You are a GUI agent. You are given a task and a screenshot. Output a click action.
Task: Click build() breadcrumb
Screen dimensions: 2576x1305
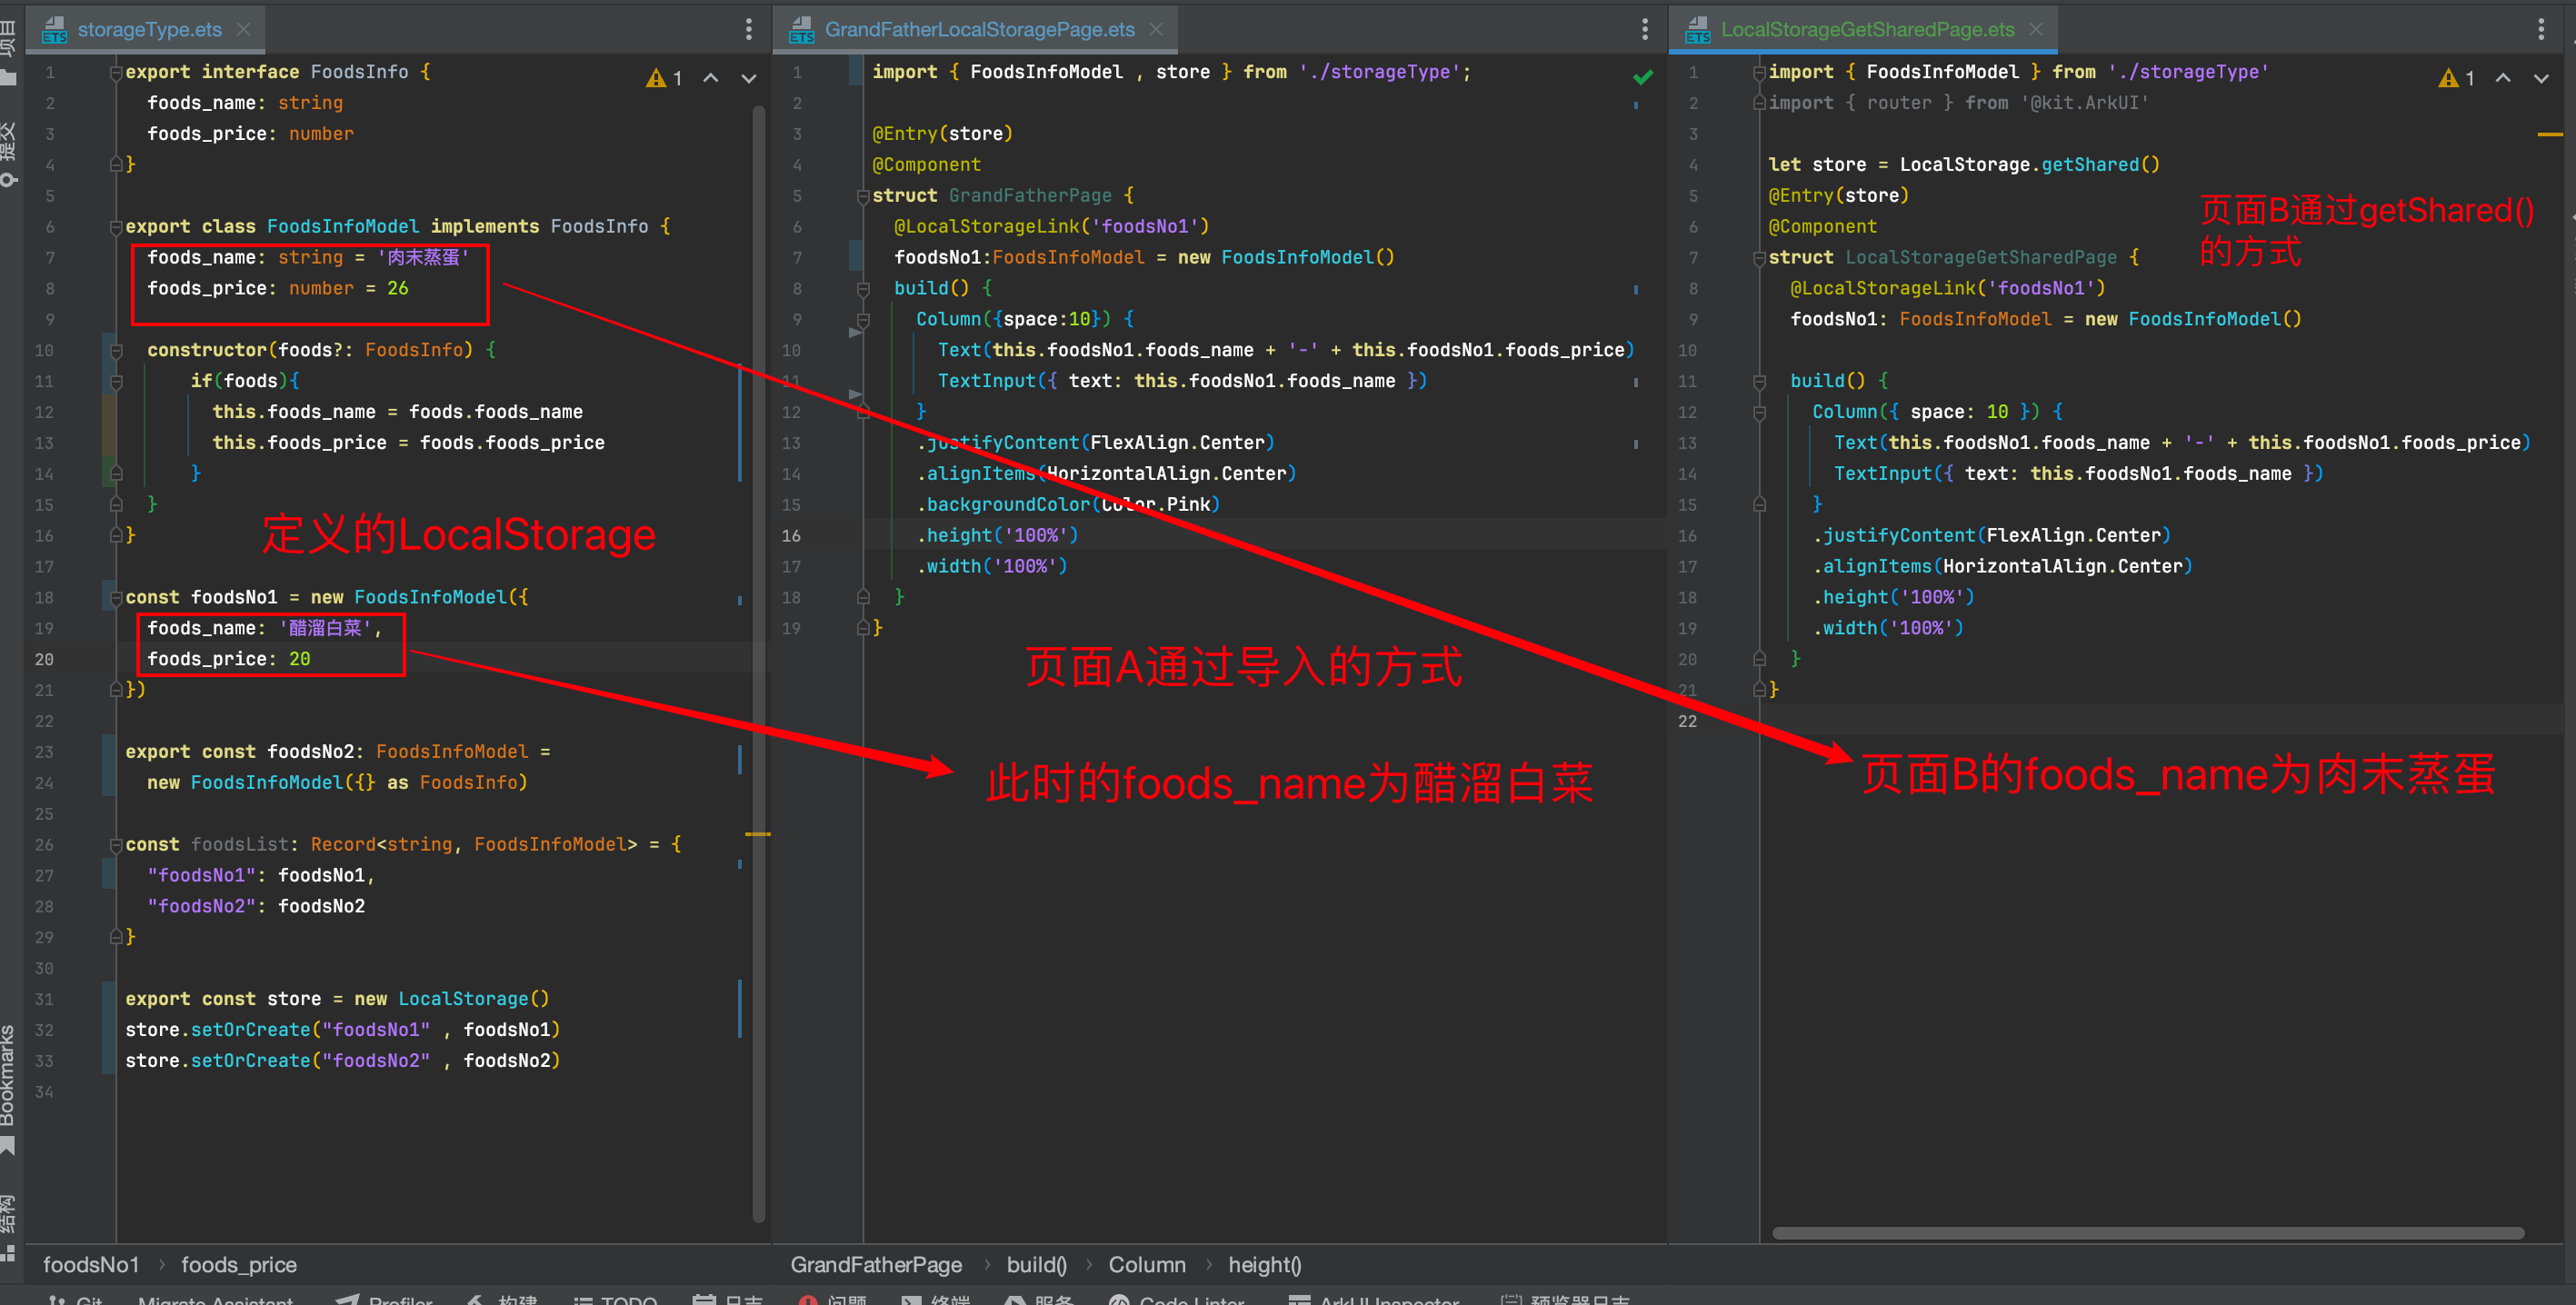coord(1037,1265)
